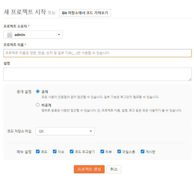Open the code repository type Git dropdown
Screen dimensions: 194x180
pos(65,131)
